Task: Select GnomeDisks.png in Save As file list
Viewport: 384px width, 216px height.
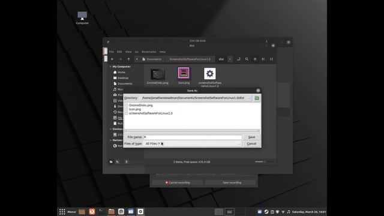Action: (140, 105)
